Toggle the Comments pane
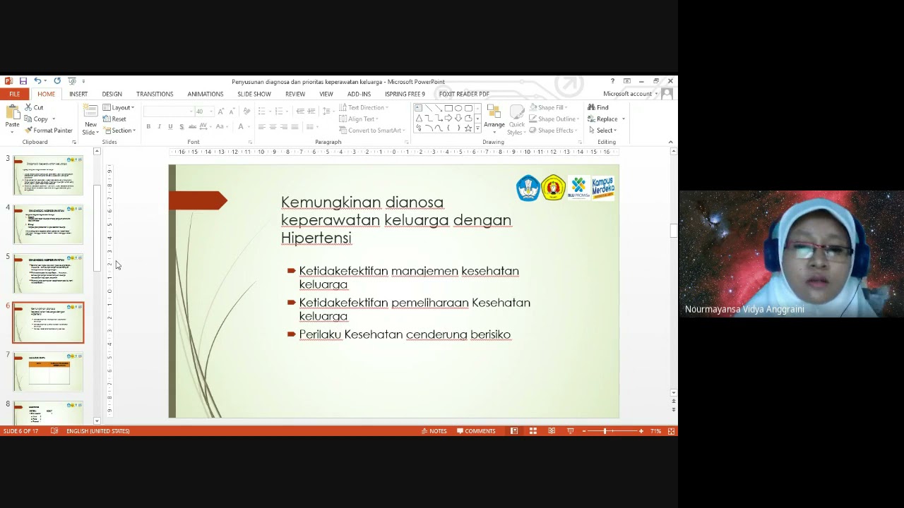Image resolution: width=904 pixels, height=508 pixels. coord(476,431)
